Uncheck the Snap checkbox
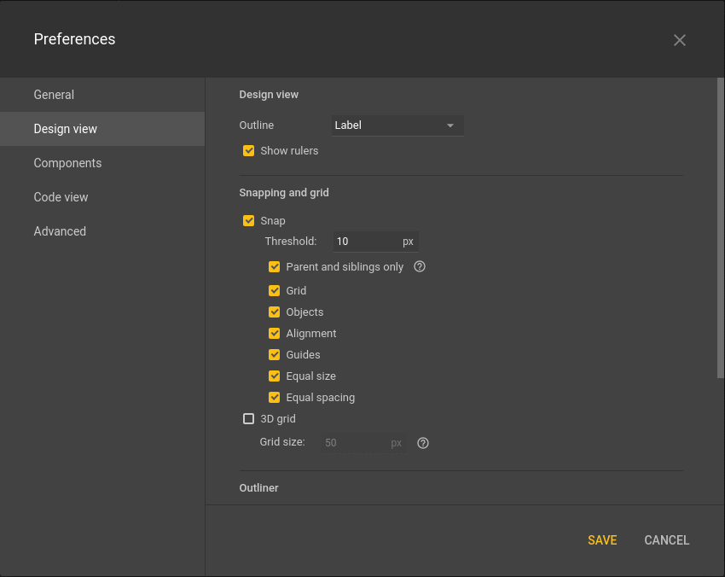The image size is (725, 577). [x=249, y=220]
